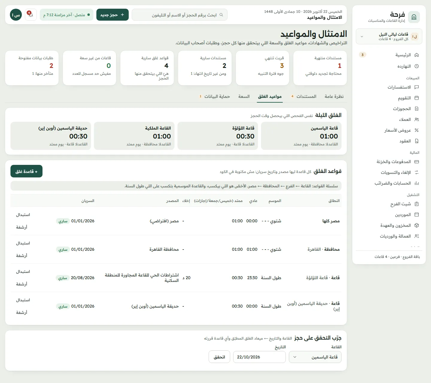Viewport: 431px width, 383px height.
Task: Open the العمالة والورديات staff icon
Action: tap(416, 236)
